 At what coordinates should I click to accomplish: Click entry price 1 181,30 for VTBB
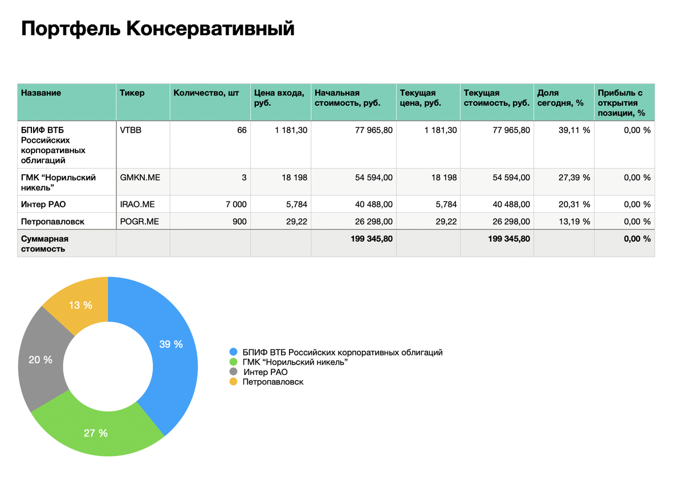[x=281, y=144]
